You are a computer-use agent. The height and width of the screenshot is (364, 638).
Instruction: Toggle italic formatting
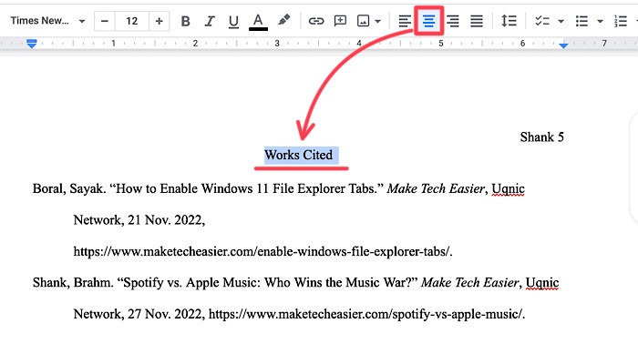point(210,21)
